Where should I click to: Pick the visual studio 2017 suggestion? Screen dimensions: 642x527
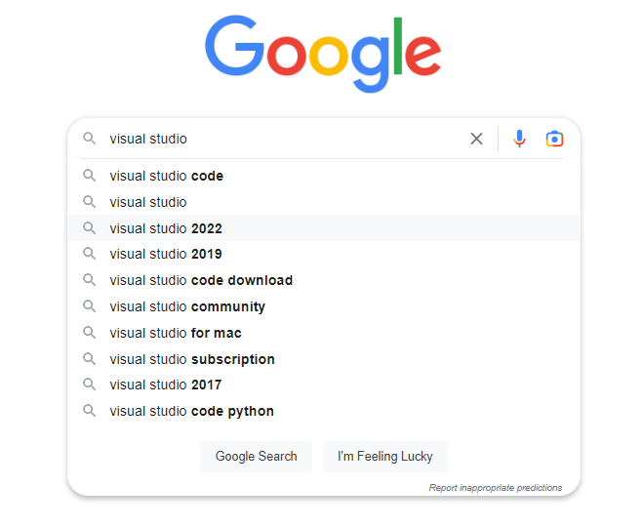[x=324, y=385]
